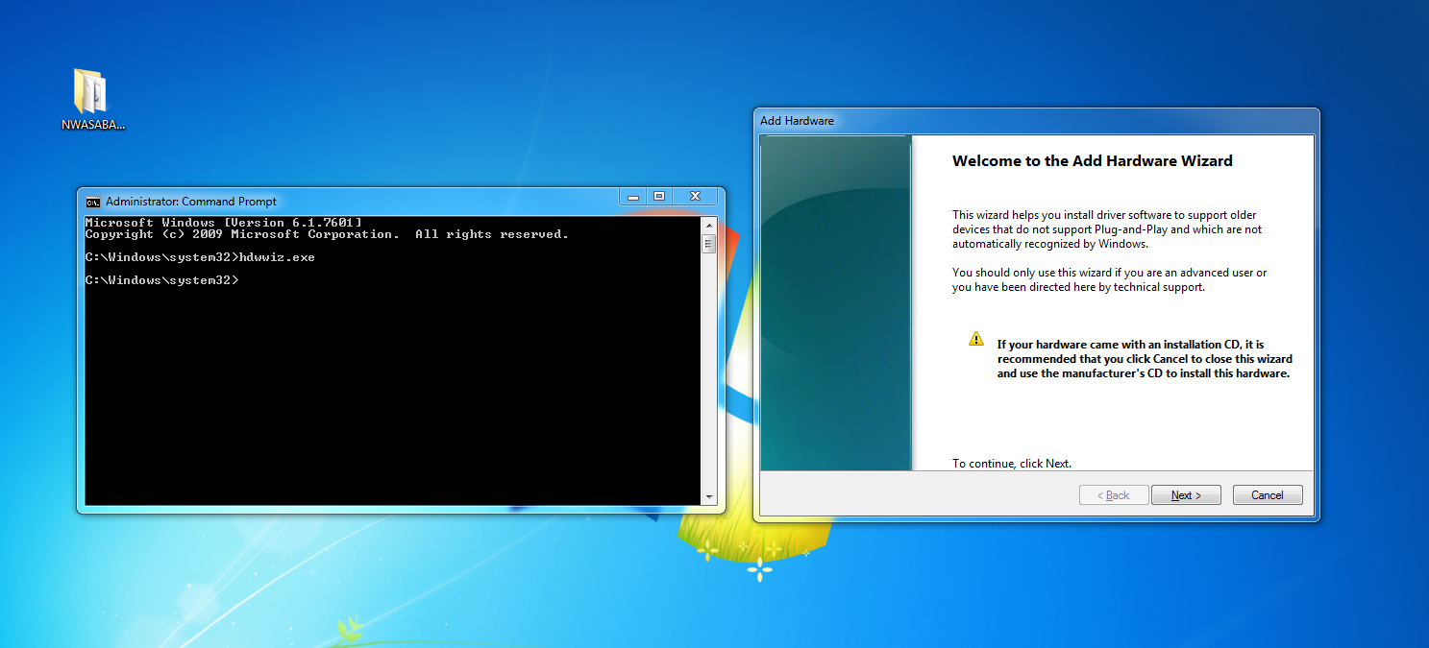Click the 'Add Hardware' window title
Image resolution: width=1429 pixels, height=648 pixels.
click(x=797, y=121)
